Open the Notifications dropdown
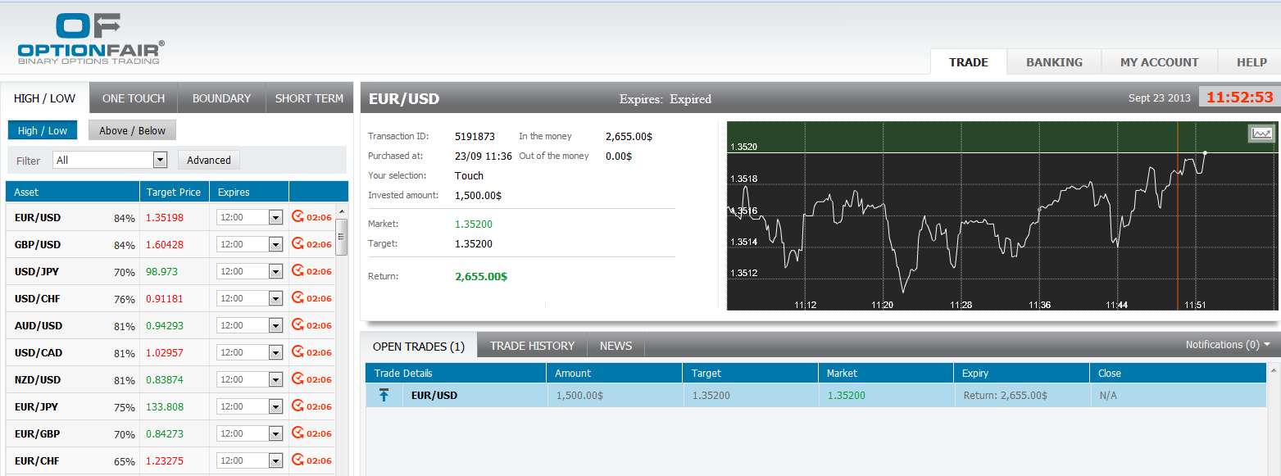Image resolution: width=1281 pixels, height=476 pixels. (x=1226, y=344)
